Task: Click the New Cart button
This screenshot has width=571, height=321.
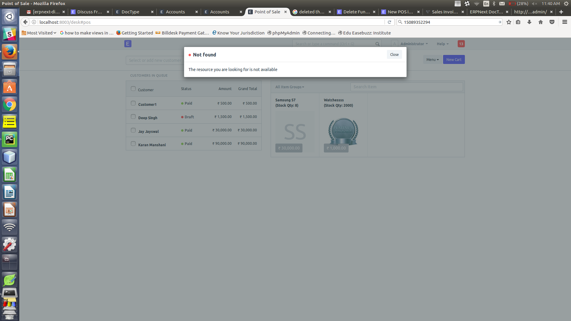Action: [454, 59]
